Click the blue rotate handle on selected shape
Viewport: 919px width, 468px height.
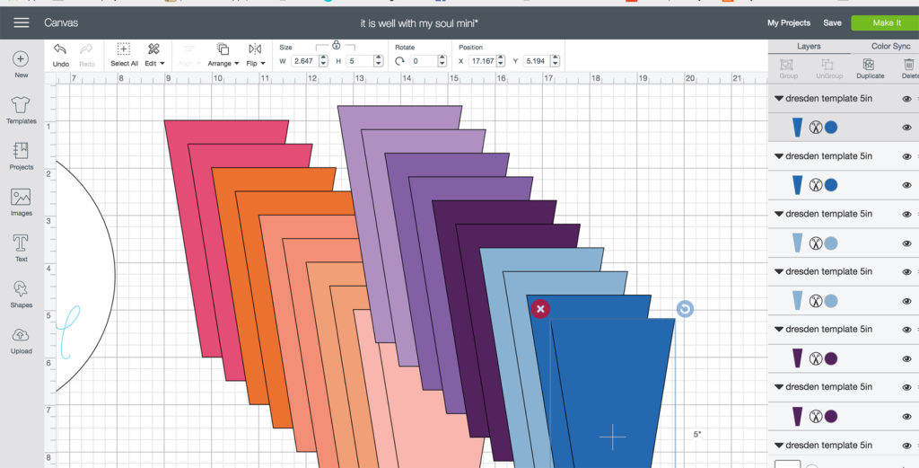(x=685, y=309)
